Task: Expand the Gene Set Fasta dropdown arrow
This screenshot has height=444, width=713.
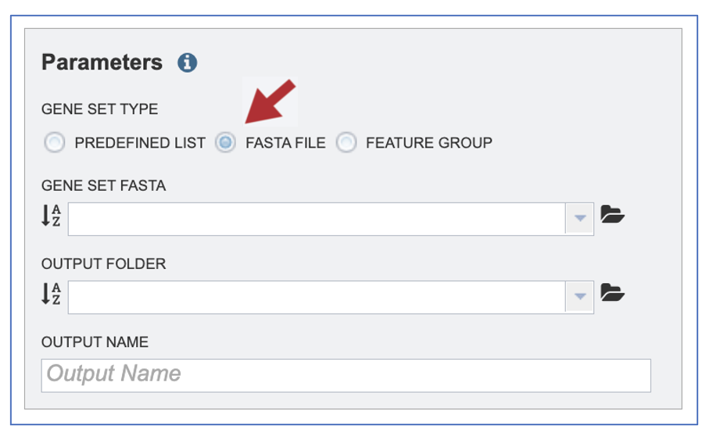Action: [x=580, y=219]
